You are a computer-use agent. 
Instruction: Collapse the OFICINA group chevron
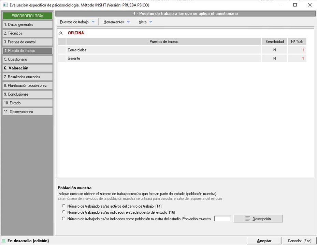[x=61, y=33]
